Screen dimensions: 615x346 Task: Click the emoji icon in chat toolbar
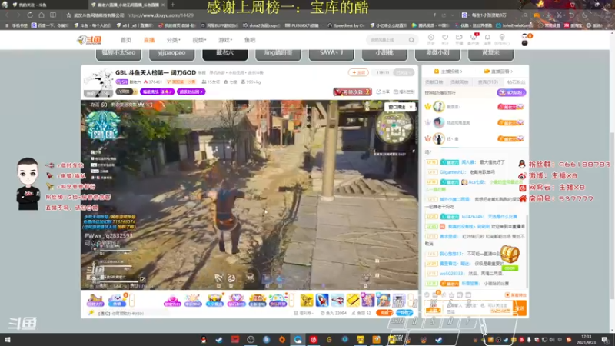pos(427,295)
